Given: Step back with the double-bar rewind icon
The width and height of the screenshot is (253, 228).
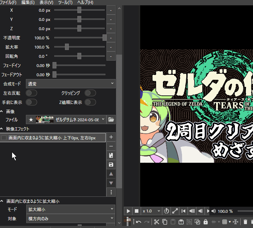Looking at the screenshot, I should click(192, 211).
